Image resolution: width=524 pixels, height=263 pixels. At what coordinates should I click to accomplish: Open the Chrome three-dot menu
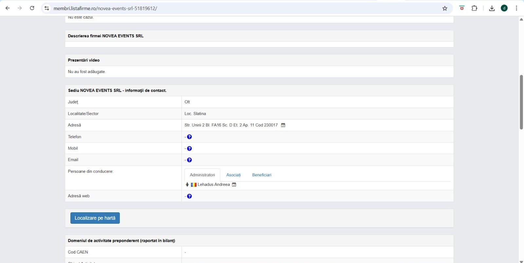point(516,8)
